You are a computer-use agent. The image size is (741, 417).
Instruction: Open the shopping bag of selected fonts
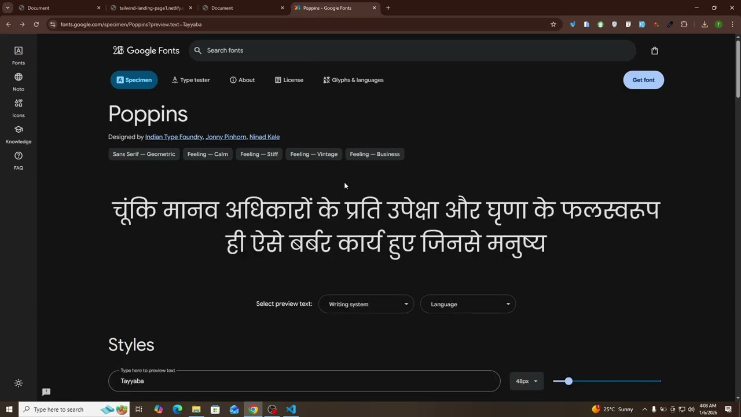[655, 50]
